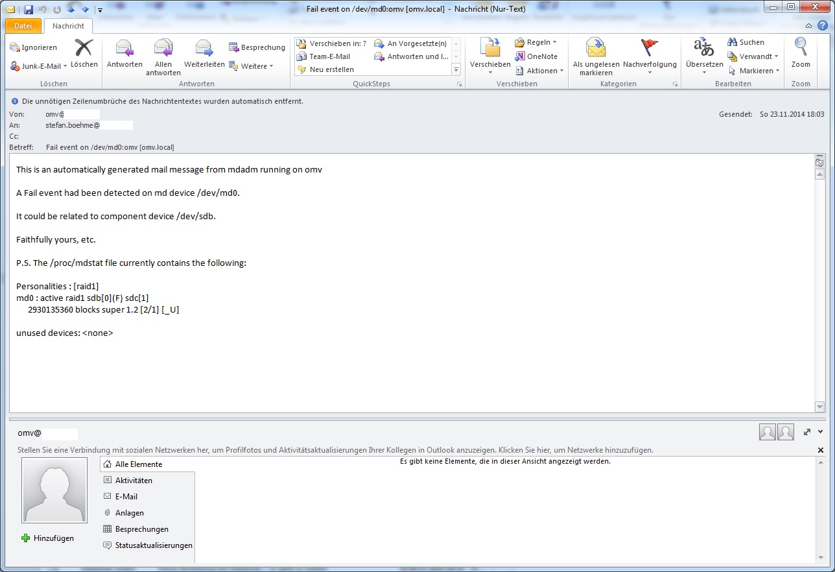Click Allen antworten to reply to all
This screenshot has height=572, width=835.
click(x=163, y=57)
